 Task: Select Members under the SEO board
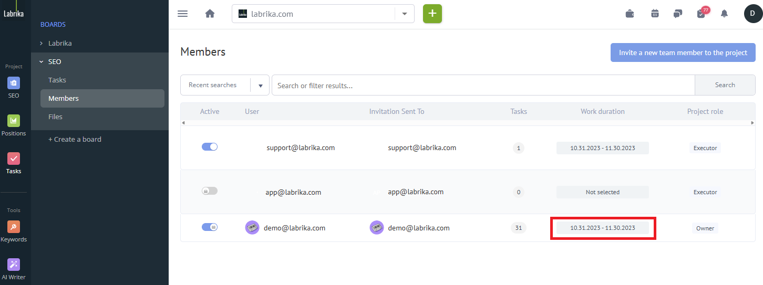[x=102, y=98]
